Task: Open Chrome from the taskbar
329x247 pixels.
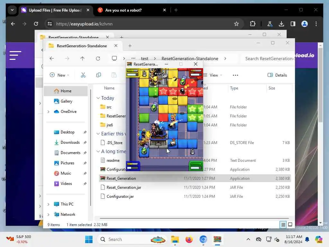Action: click(203, 239)
